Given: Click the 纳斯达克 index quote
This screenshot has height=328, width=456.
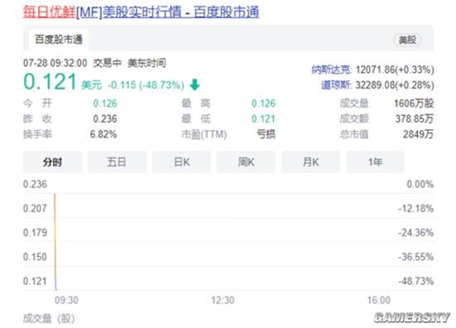Looking at the screenshot, I should tap(373, 70).
